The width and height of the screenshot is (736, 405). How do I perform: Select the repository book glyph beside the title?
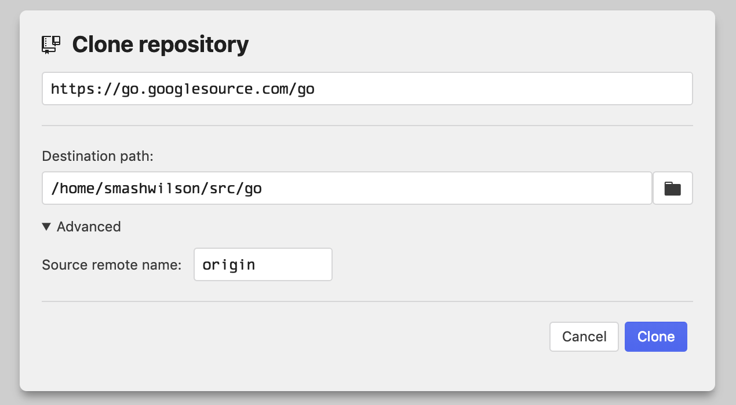[51, 43]
